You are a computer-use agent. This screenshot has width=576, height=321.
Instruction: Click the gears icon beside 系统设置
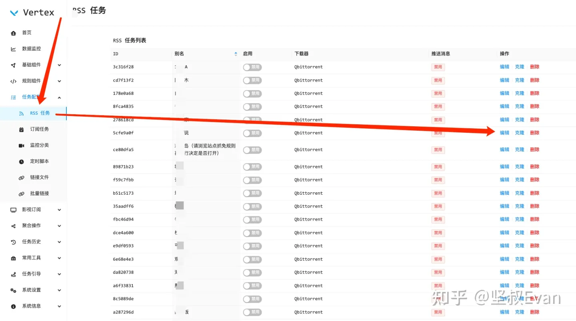[x=13, y=290]
